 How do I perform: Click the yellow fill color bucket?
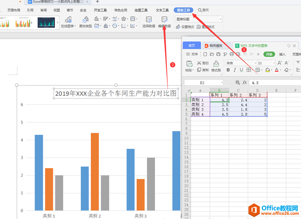coord(267,70)
